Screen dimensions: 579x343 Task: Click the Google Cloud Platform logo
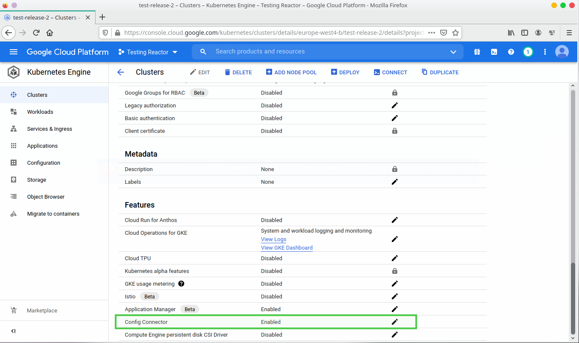tap(67, 52)
